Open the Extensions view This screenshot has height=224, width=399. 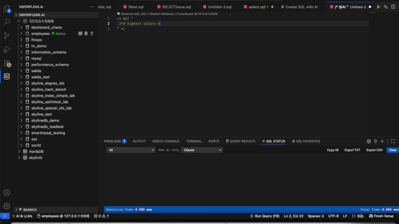(7, 63)
